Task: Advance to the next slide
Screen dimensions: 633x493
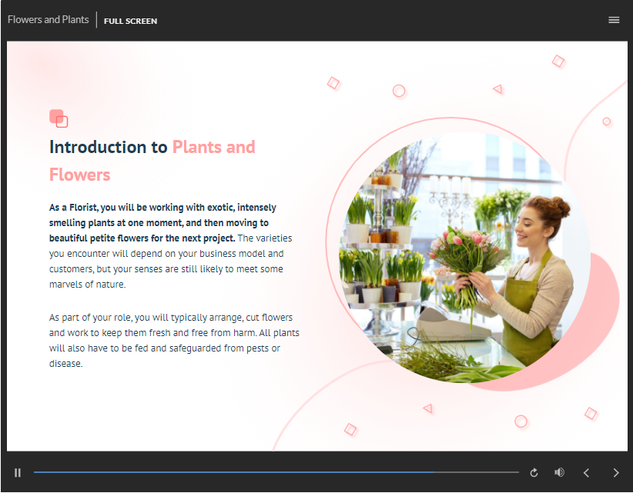Action: pos(615,472)
